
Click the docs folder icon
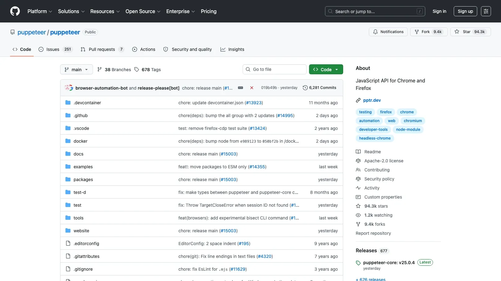[x=68, y=154]
